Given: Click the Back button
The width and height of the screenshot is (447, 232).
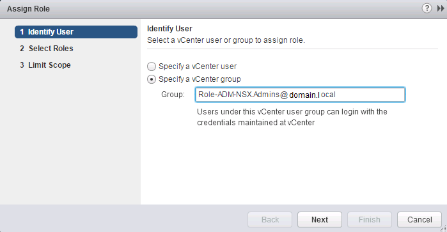Looking at the screenshot, I should click(270, 219).
